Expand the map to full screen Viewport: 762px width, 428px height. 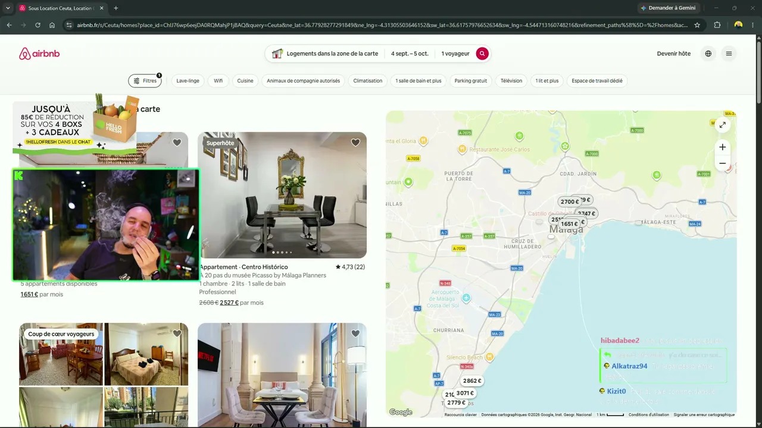click(x=722, y=125)
